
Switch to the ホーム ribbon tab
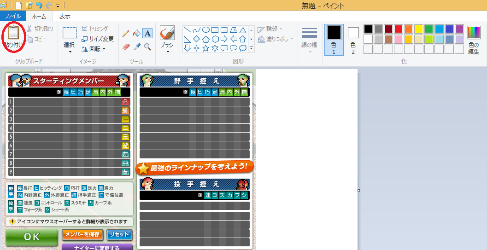coord(39,17)
